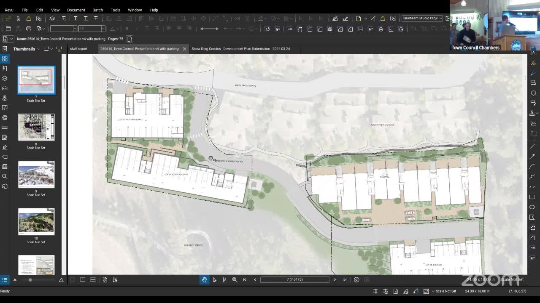Go to the last page of the document

[345, 279]
